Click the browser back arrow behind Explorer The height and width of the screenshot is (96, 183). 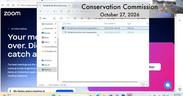coord(3,5)
